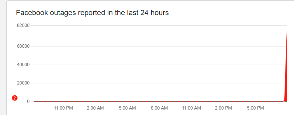Click the 82608 peak value label
Screen dimensions: 294x115
tap(23, 25)
